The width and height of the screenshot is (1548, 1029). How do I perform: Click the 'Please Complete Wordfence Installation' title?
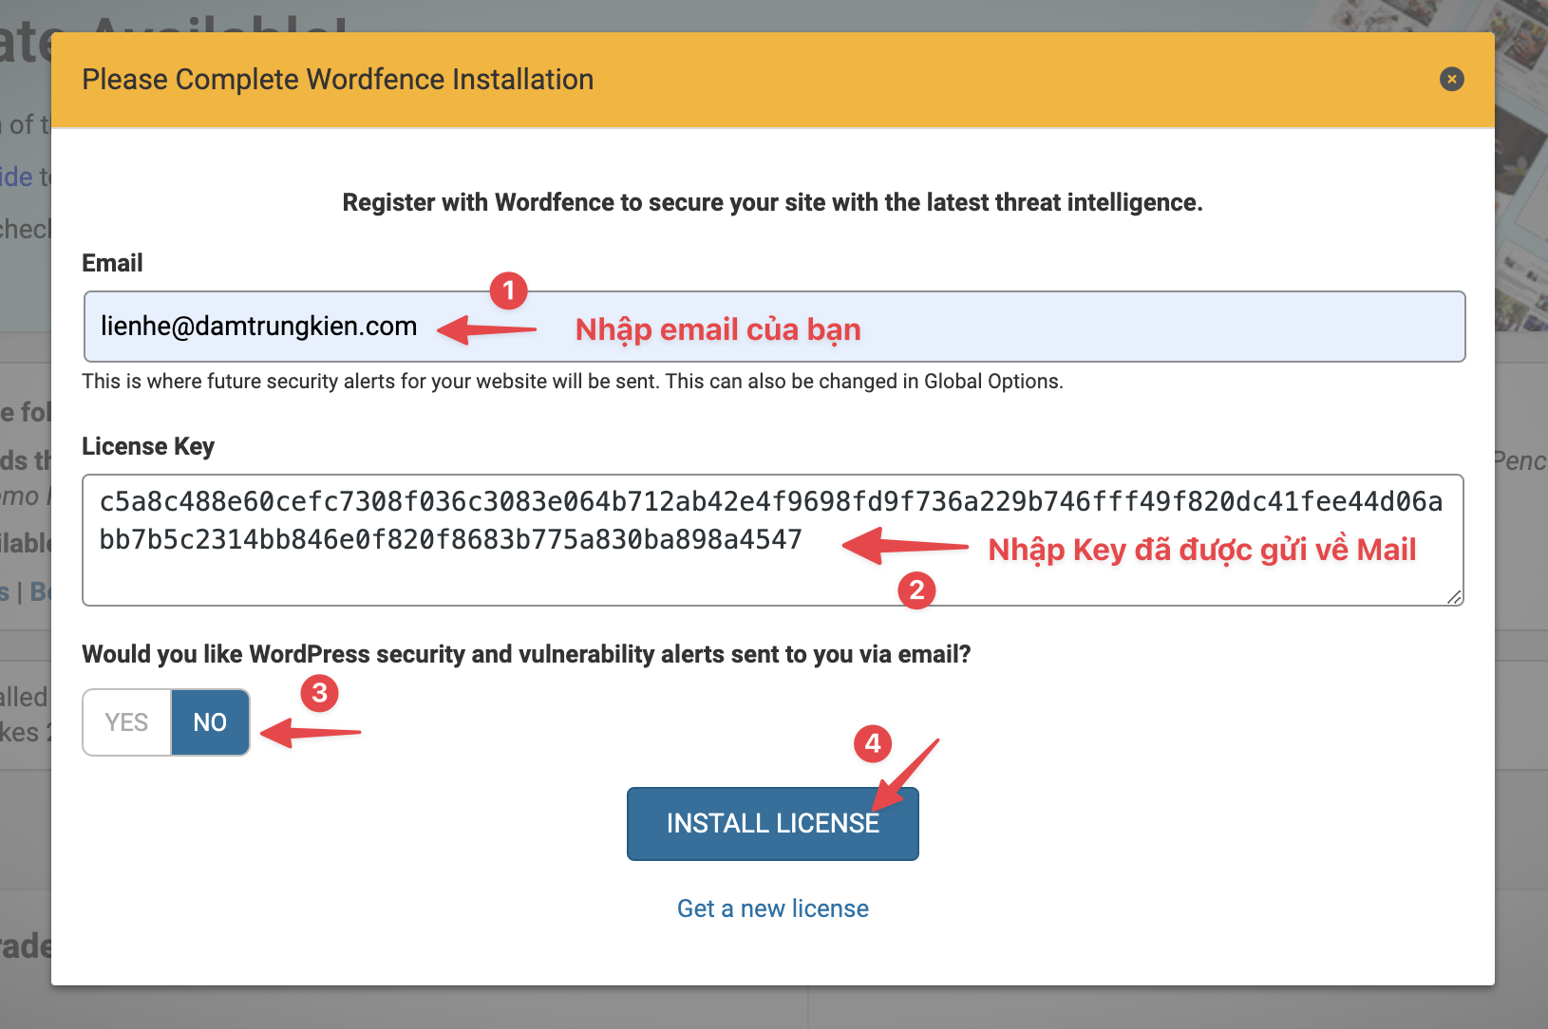(x=337, y=80)
